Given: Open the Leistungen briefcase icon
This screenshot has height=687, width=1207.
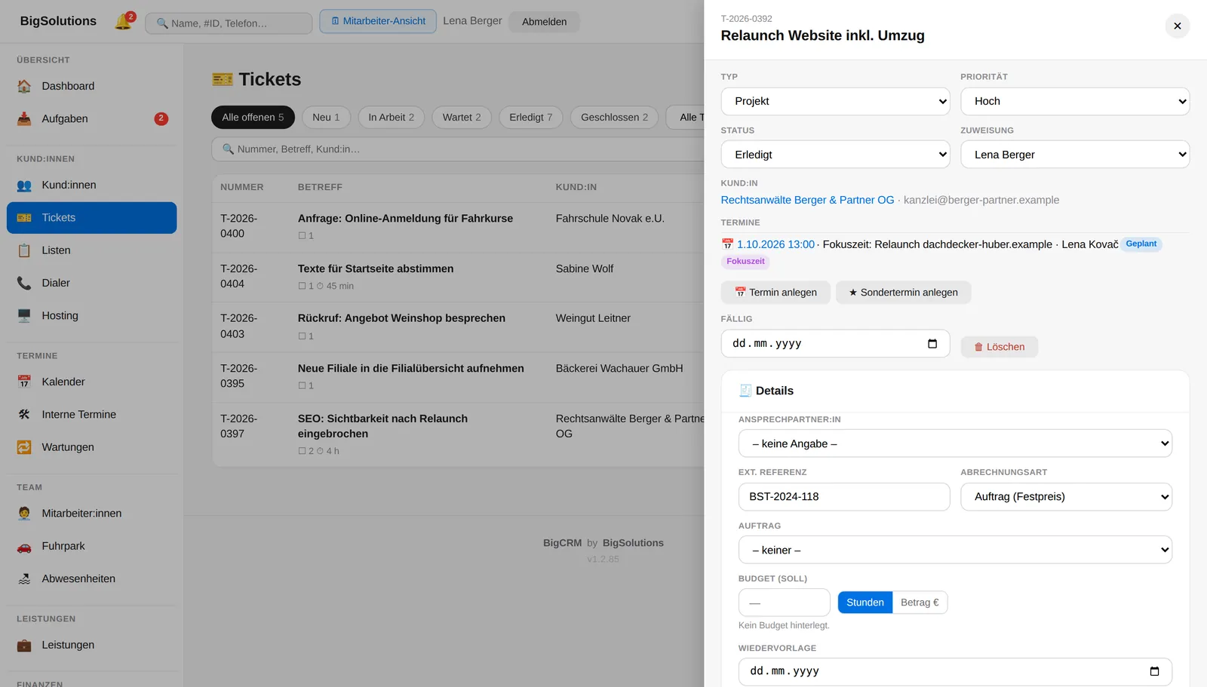Looking at the screenshot, I should click(24, 645).
